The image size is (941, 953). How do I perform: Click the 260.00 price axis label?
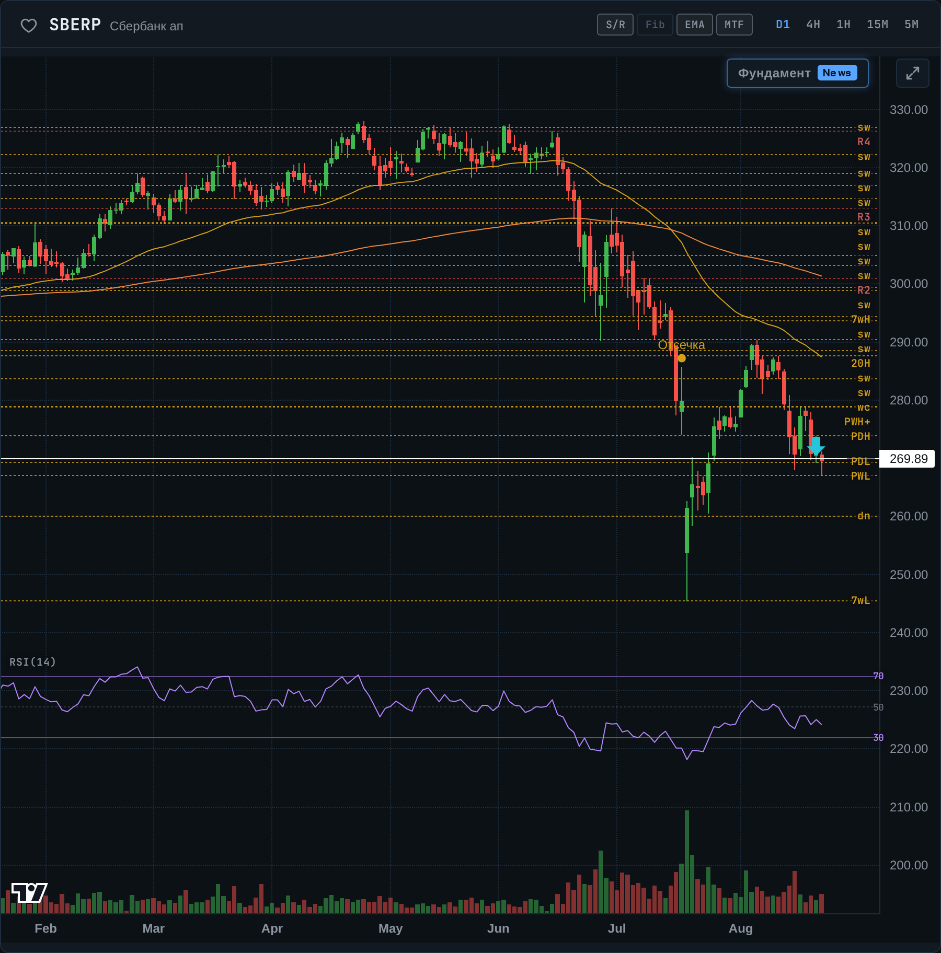pyautogui.click(x=909, y=516)
